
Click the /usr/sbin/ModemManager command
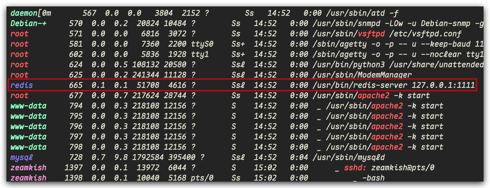(x=362, y=75)
